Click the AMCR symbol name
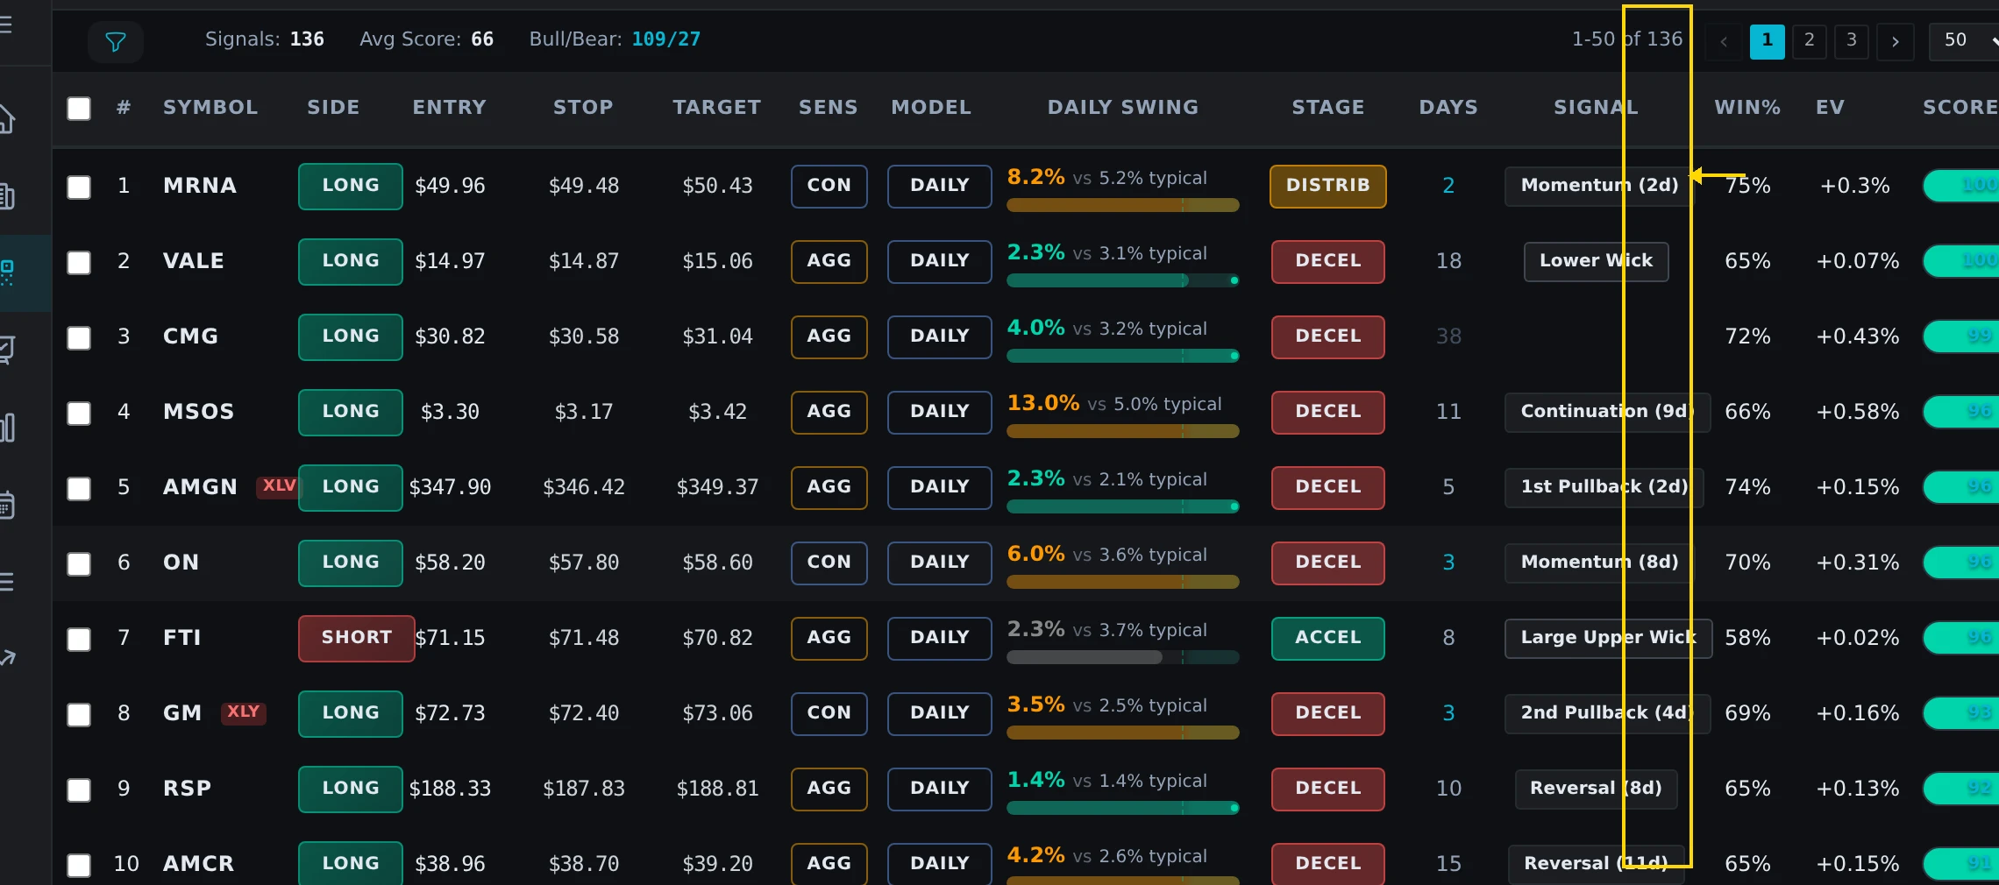Image resolution: width=1999 pixels, height=885 pixels. (x=199, y=864)
